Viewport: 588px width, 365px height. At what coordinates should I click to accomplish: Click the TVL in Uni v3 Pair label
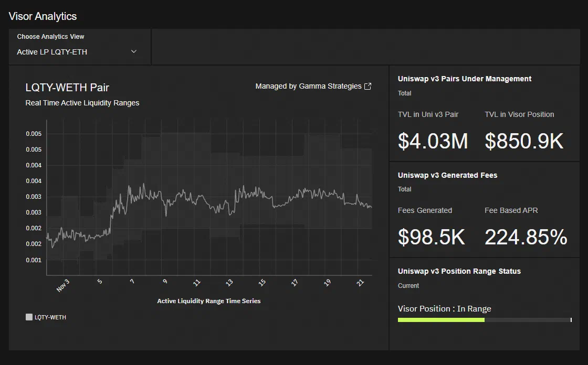428,114
